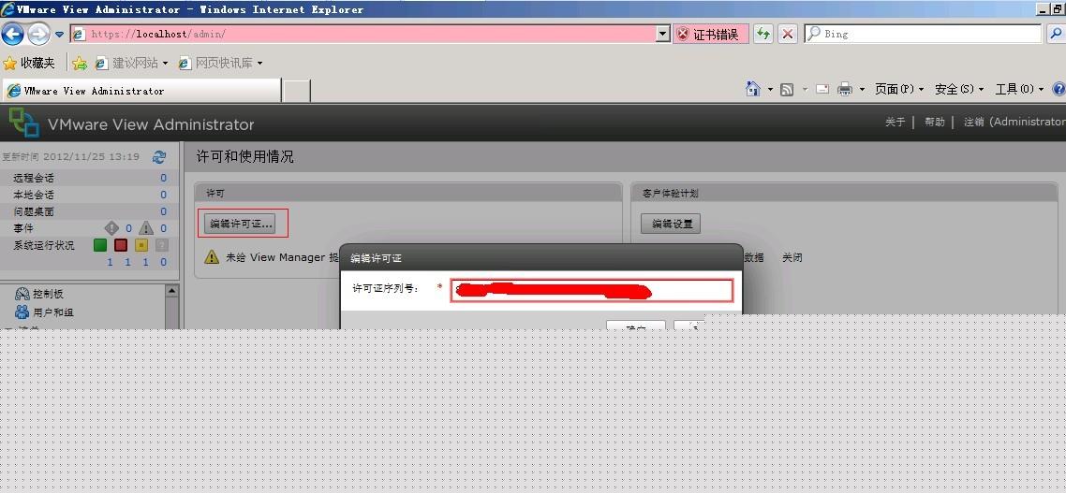1066x493 pixels.
Task: Click the 问题桌面 problem desktops row
Action: click(90, 211)
